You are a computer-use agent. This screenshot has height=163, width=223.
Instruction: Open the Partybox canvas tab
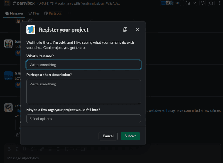(x=53, y=13)
